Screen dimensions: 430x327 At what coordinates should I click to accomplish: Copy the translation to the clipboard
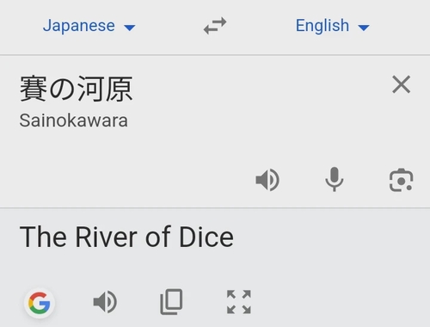pyautogui.click(x=171, y=302)
